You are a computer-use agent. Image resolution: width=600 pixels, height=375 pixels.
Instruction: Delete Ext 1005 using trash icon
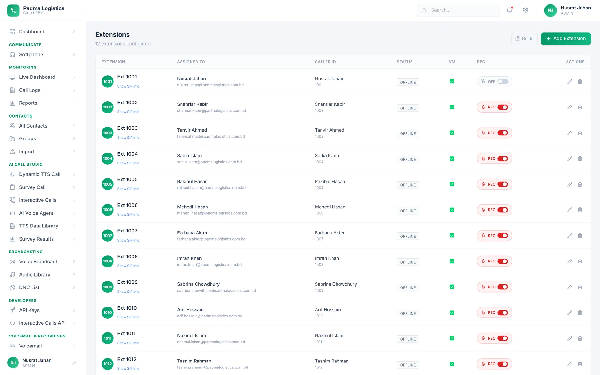pos(580,184)
